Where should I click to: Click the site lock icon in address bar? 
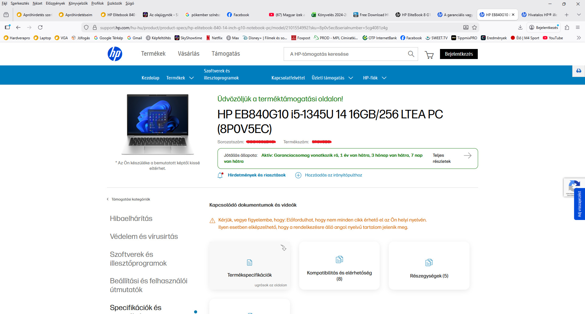point(95,27)
